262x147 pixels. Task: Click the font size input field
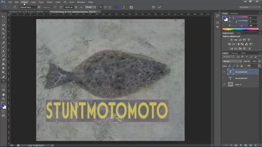click(69, 7)
